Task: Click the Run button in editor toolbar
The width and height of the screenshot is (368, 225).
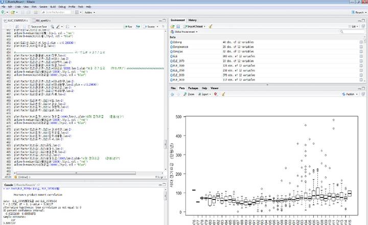Action: [x=127, y=26]
